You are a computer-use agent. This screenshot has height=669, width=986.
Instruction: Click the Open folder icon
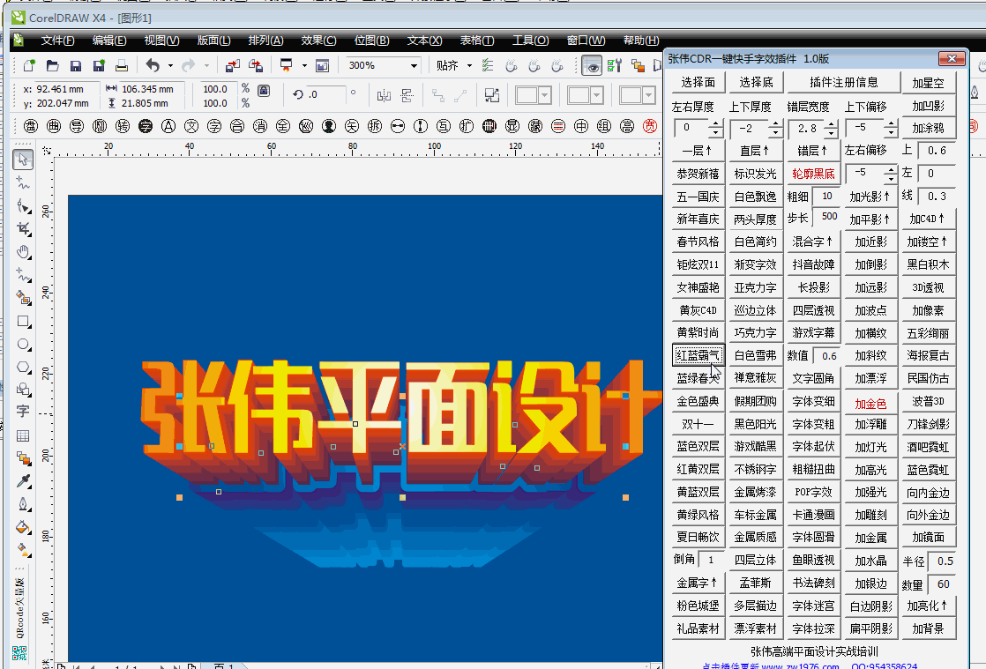52,65
